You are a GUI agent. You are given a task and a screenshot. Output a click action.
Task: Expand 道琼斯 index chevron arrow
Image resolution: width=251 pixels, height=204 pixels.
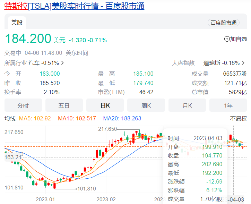coord(243,63)
